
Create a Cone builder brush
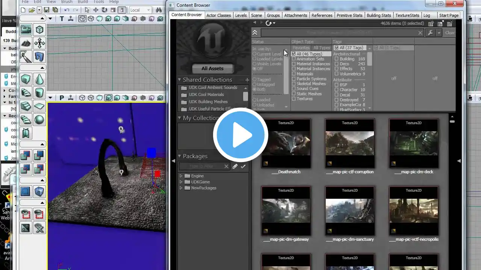coord(39,79)
